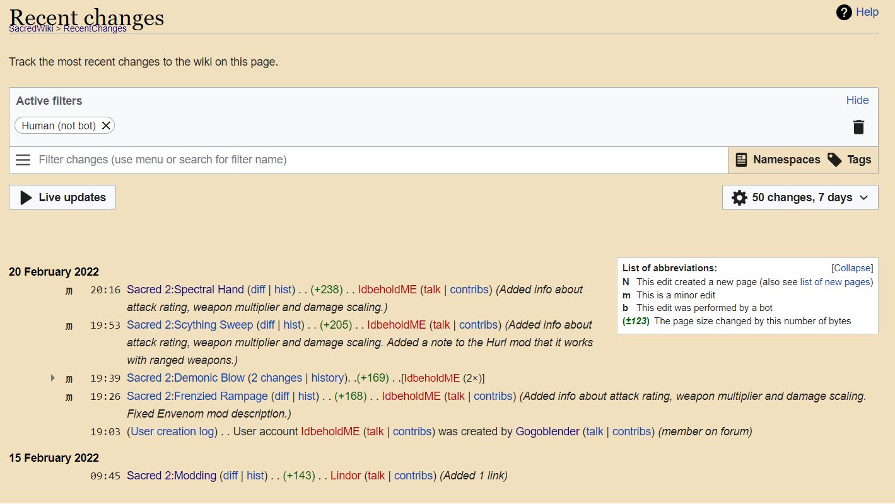This screenshot has width=895, height=504.
Task: View hist for Spectral Hand
Action: pyautogui.click(x=283, y=290)
